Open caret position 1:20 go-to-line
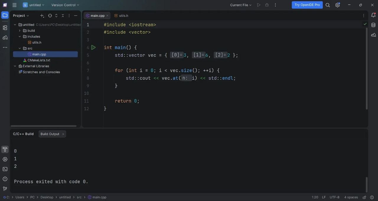Image resolution: width=378 pixels, height=201 pixels. [315, 197]
